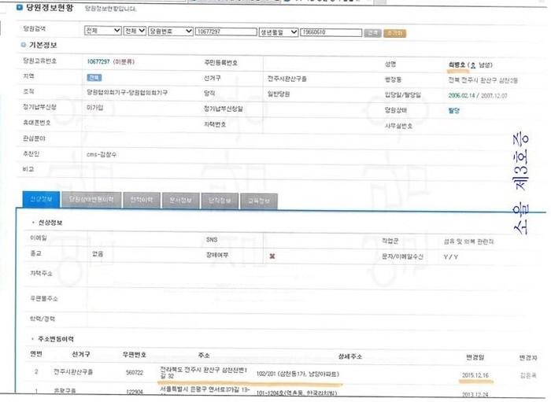
Task: Click the member ID link 10677297 in 기본정보
Action: pos(98,61)
